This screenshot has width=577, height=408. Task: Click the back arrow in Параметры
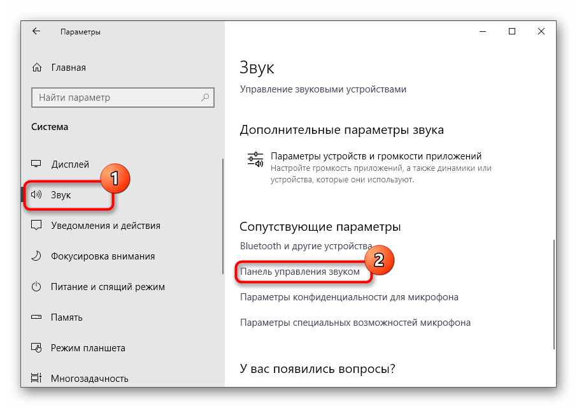click(36, 31)
